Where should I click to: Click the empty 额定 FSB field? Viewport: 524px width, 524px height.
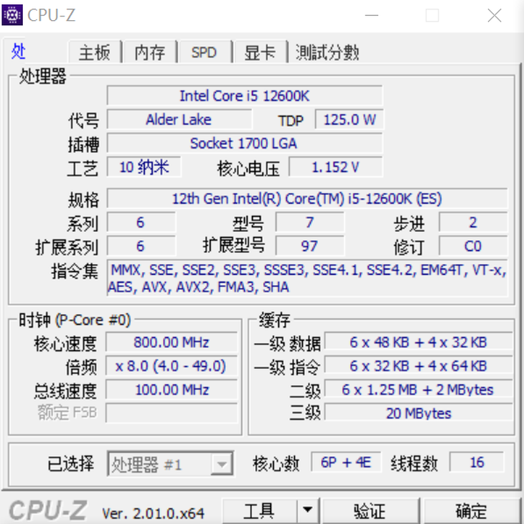[172, 413]
